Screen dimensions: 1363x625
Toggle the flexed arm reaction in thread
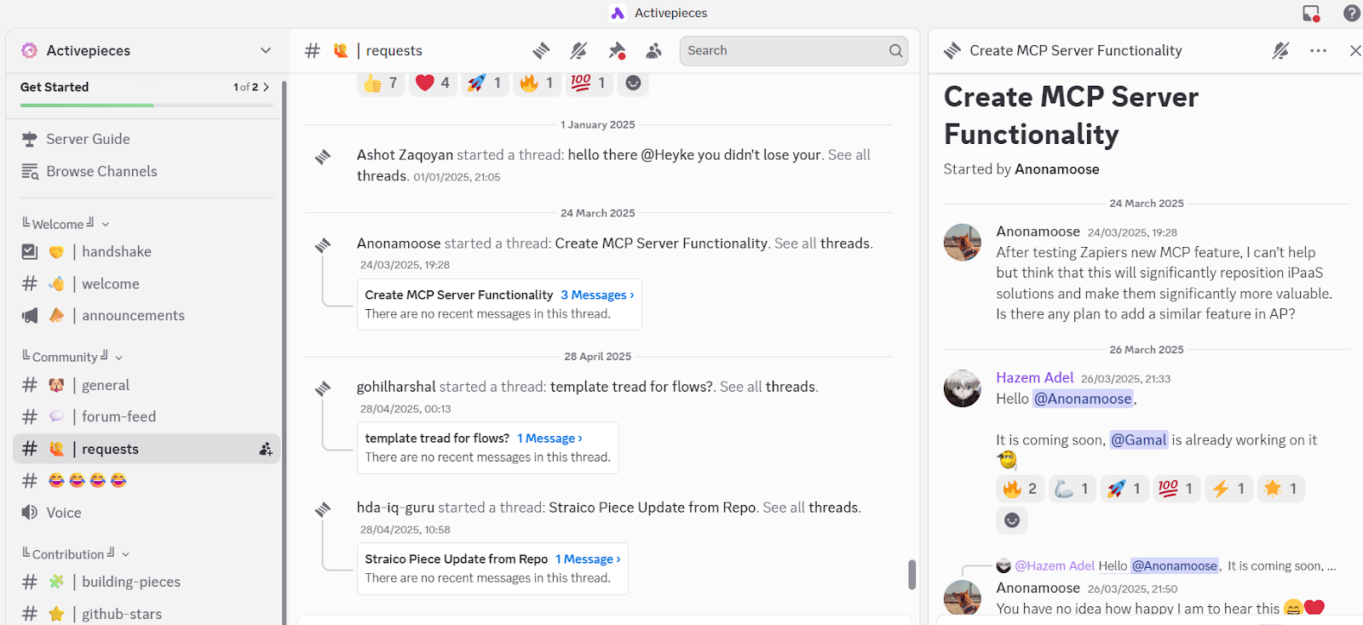pos(1073,489)
